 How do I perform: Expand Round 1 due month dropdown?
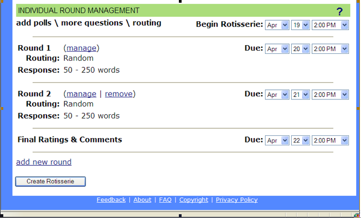(277, 48)
